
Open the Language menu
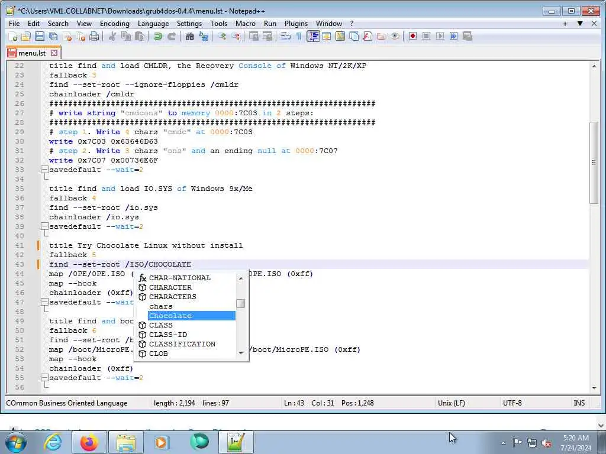tap(153, 24)
